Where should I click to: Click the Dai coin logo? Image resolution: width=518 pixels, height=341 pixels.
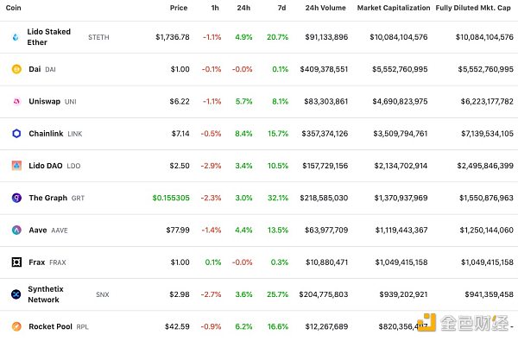pyautogui.click(x=16, y=69)
